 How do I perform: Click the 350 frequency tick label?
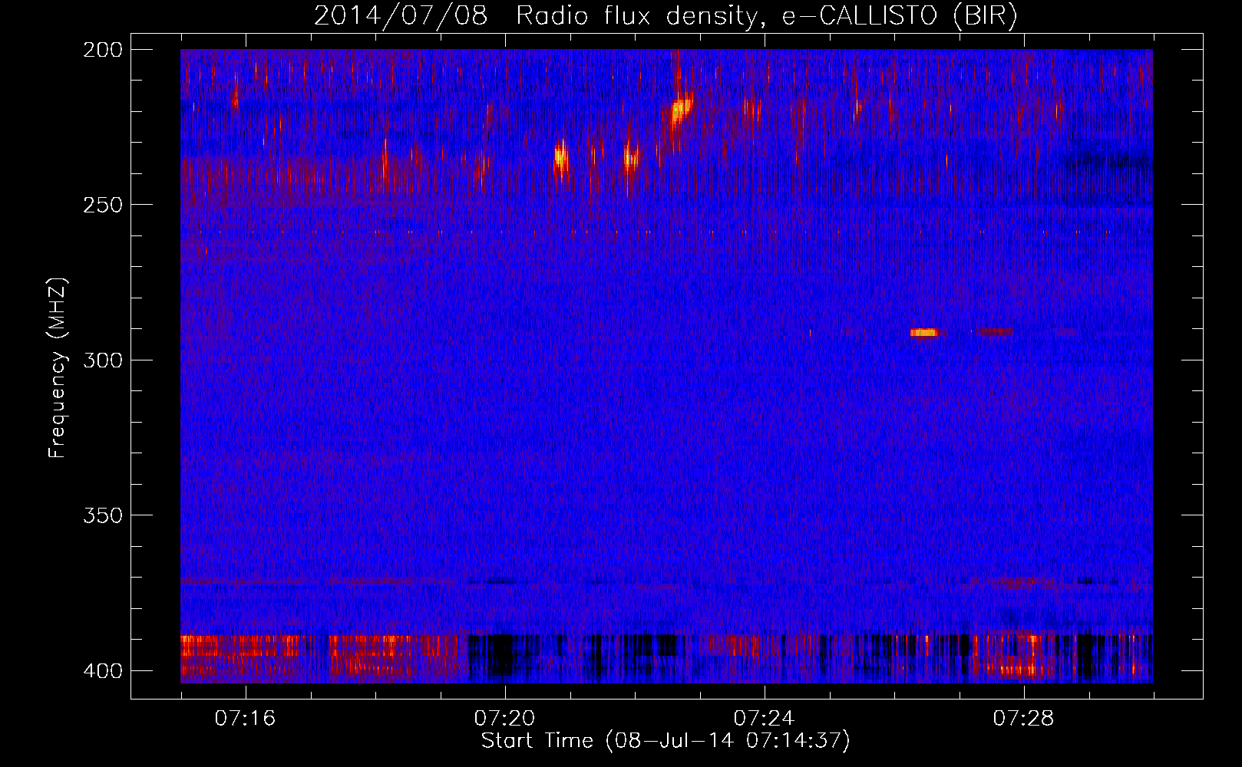[103, 515]
